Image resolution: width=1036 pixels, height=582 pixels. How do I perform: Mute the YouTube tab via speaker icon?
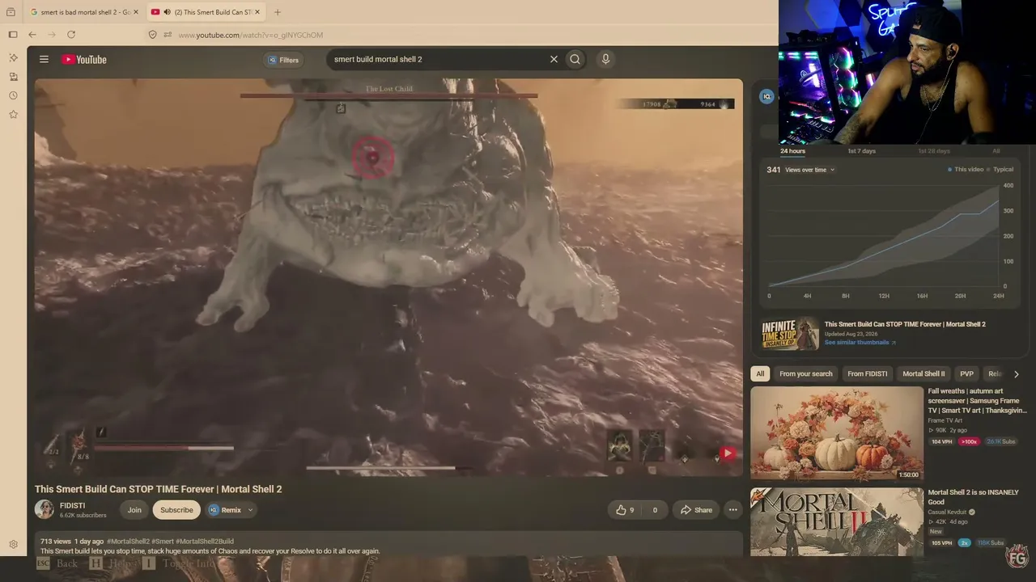(167, 12)
